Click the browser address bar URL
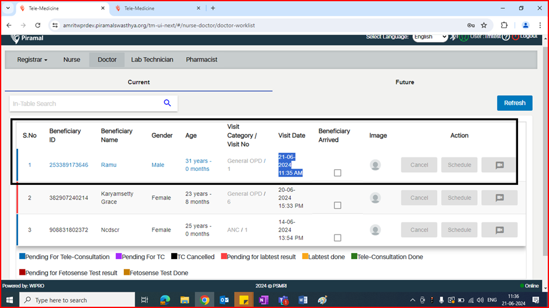This screenshot has height=308, width=549. coord(159,25)
